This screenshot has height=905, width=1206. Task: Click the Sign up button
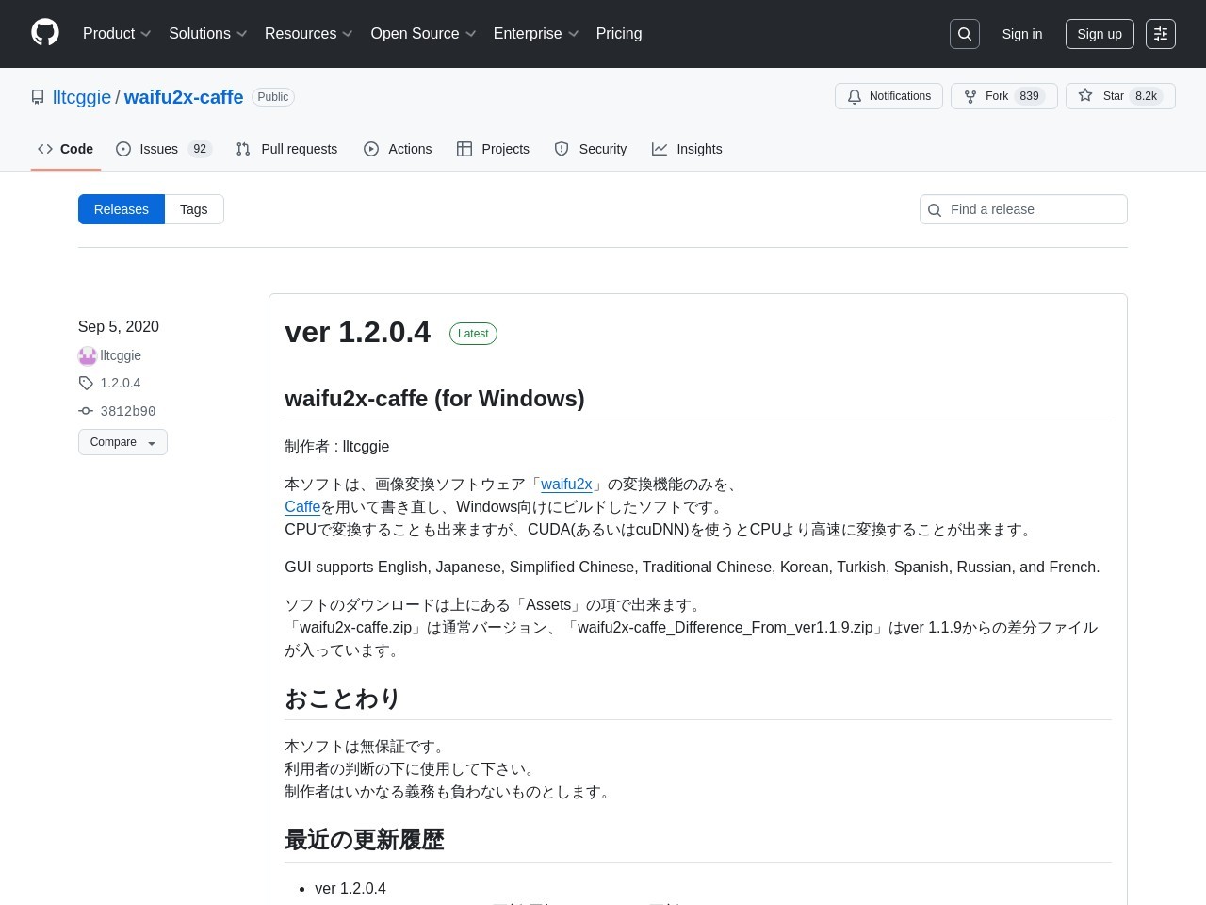click(x=1100, y=34)
